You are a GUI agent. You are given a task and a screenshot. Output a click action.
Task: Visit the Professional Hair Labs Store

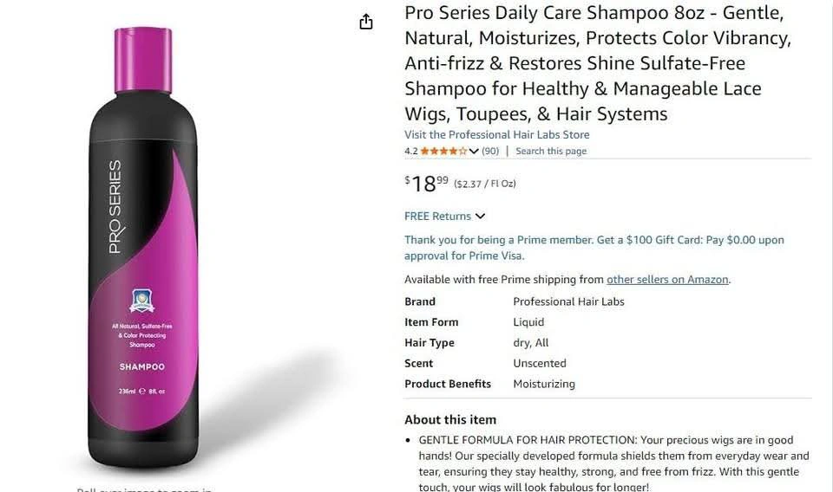(496, 134)
